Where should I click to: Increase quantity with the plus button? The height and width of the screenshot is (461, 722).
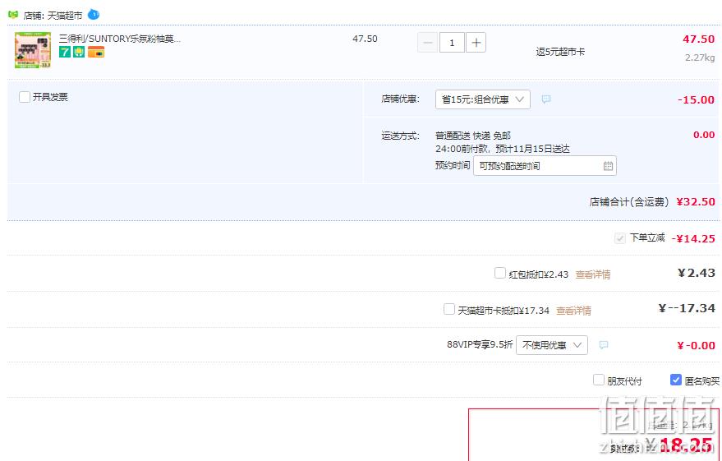coord(476,43)
